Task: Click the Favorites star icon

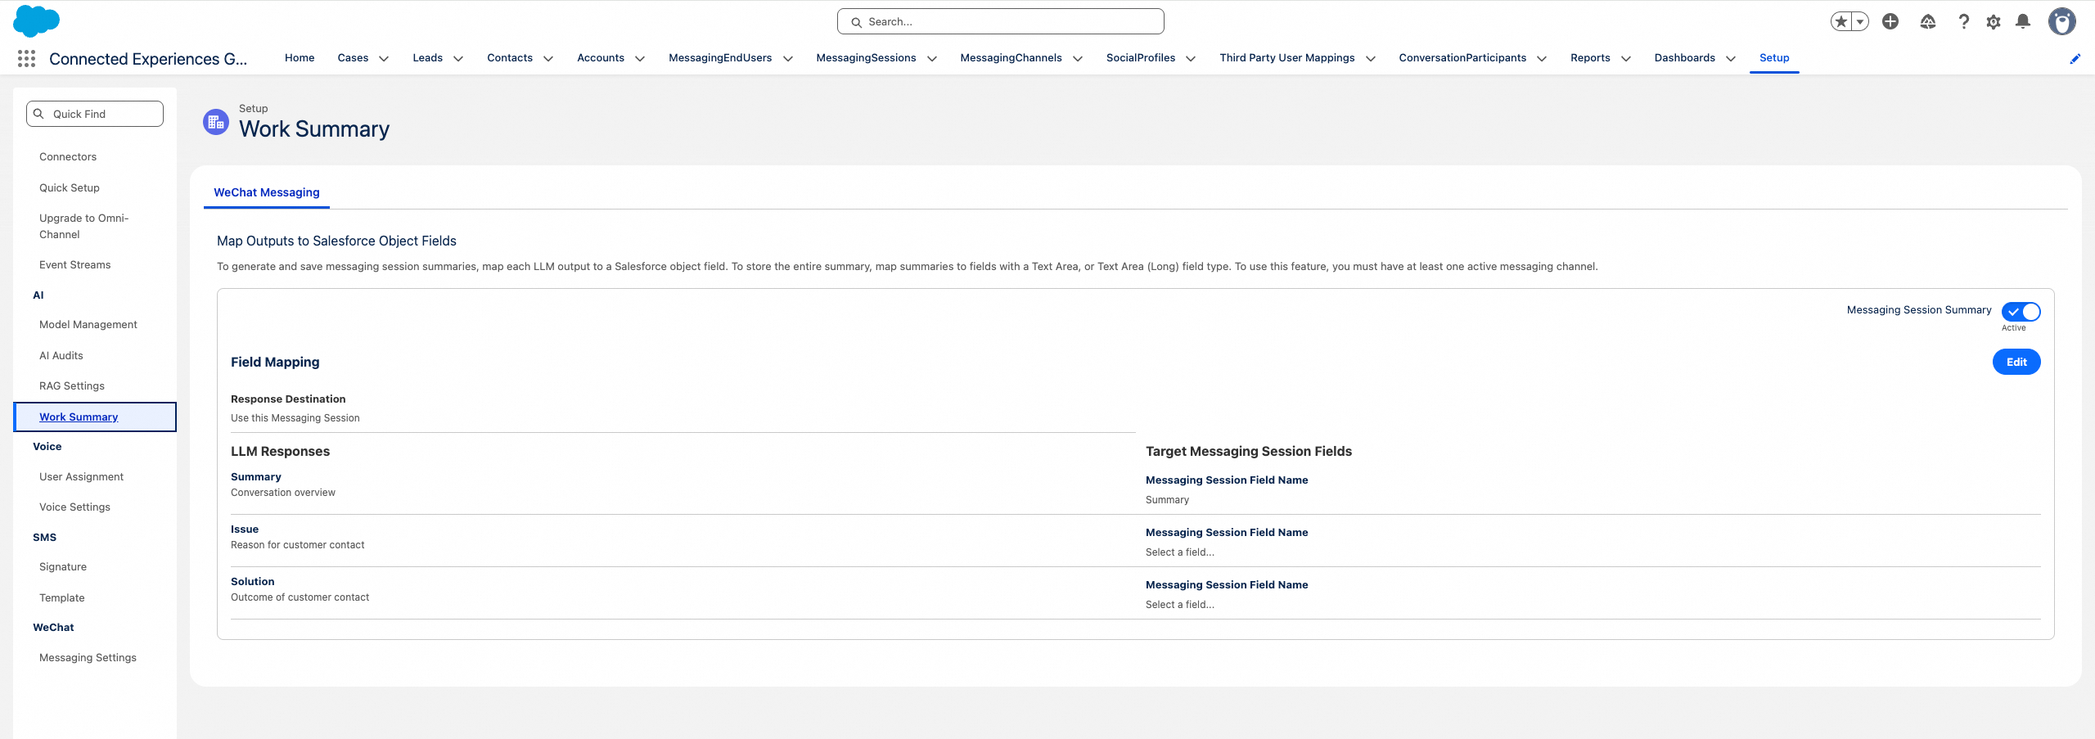Action: pyautogui.click(x=1841, y=22)
